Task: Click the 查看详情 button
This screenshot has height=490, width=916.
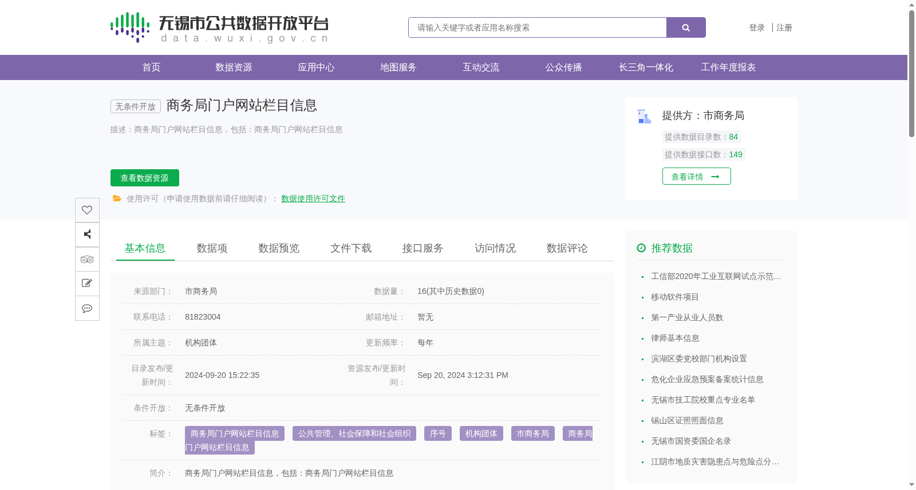Action: point(697,176)
